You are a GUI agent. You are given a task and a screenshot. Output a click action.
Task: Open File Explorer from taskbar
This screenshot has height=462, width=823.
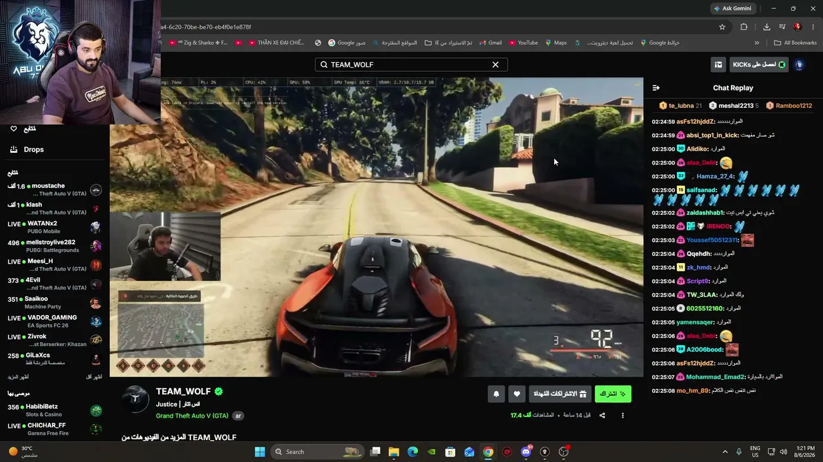click(394, 452)
